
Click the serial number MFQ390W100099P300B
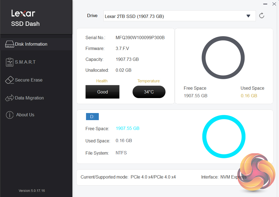pyautogui.click(x=140, y=38)
